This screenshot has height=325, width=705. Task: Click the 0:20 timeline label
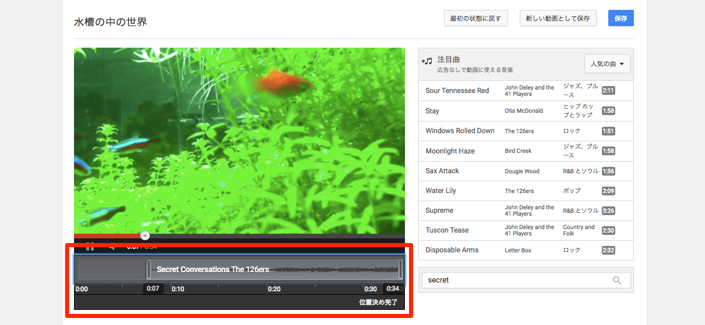click(274, 289)
